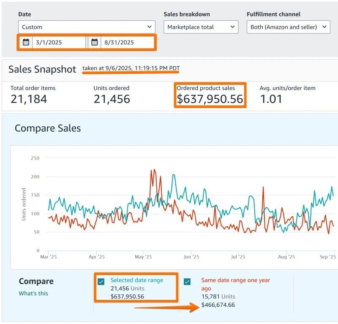Open the calendar icon for the start date
The width and height of the screenshot is (338, 324).
(27, 42)
